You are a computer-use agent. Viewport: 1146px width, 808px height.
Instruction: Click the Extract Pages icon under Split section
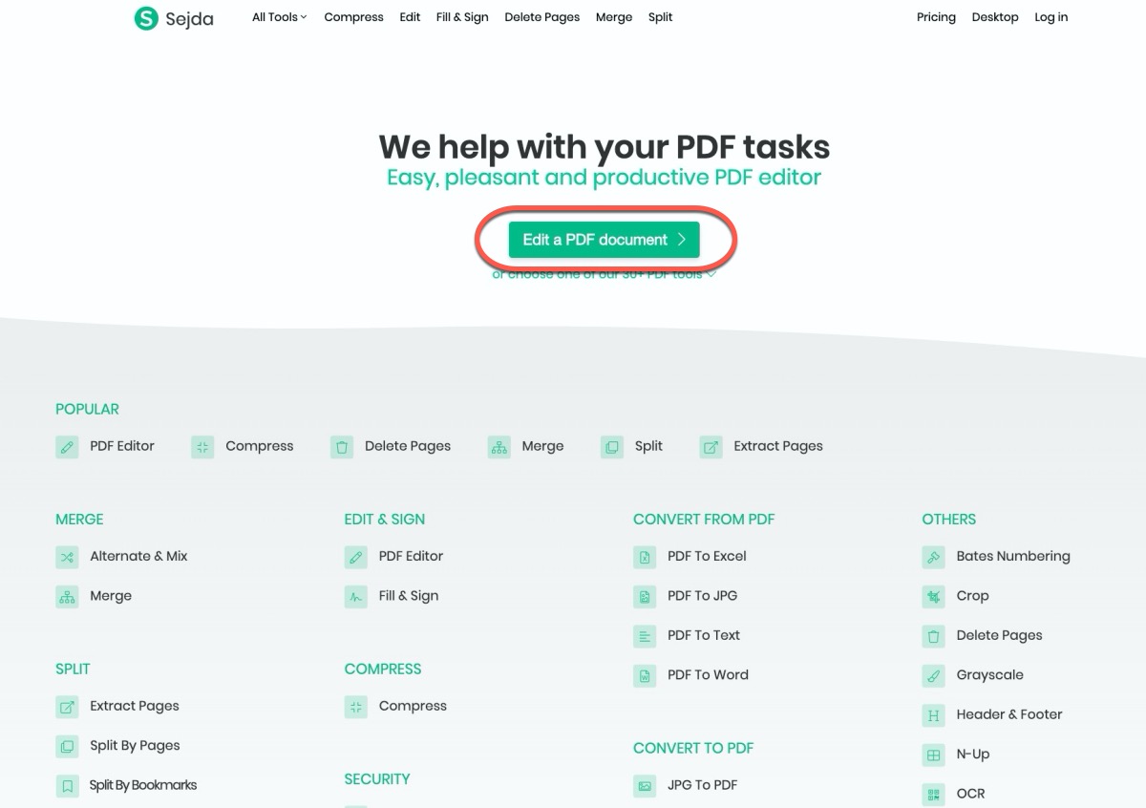[x=67, y=708]
